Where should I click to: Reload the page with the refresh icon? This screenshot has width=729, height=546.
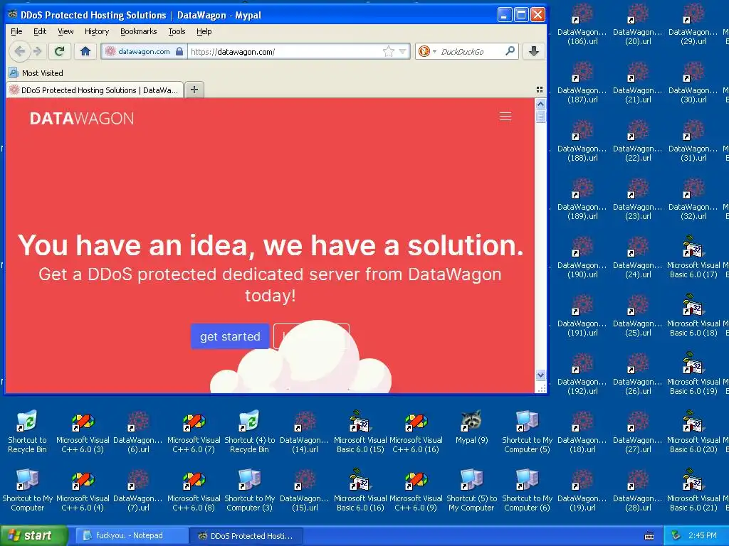pyautogui.click(x=59, y=51)
